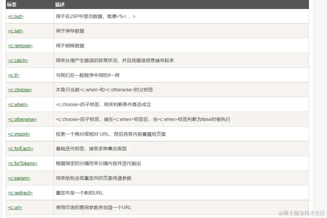327x218 pixels.
Task: Click text 检索一个绝对或相对 URL
Action: point(82,134)
